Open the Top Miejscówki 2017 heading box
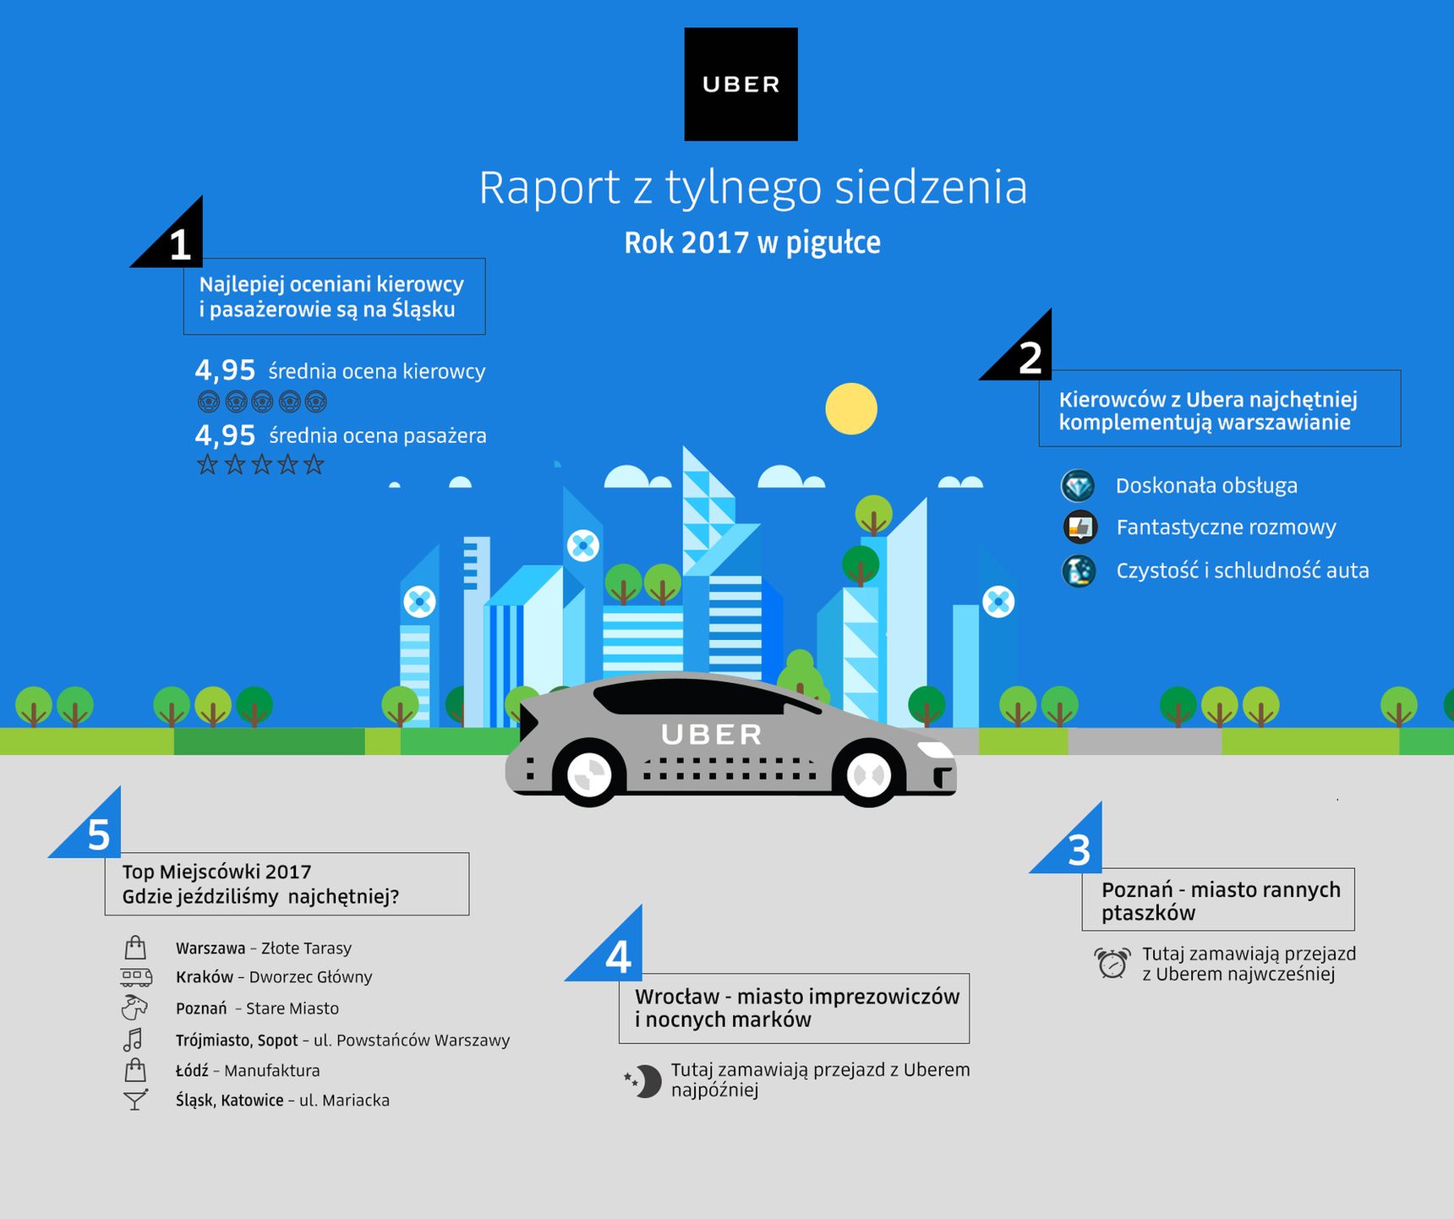This screenshot has height=1219, width=1454. (x=287, y=883)
